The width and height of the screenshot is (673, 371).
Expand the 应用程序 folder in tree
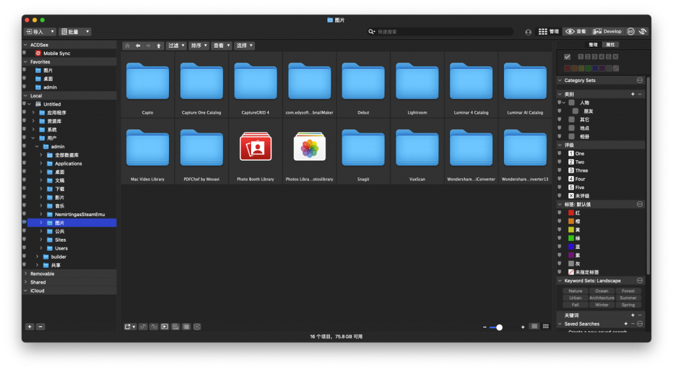coord(34,113)
